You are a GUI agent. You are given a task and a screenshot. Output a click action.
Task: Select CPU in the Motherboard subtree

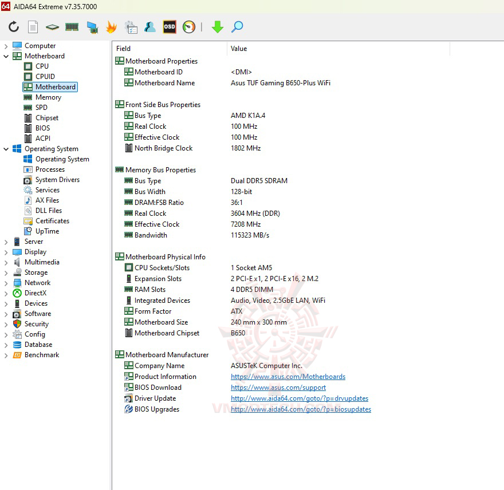pos(42,66)
